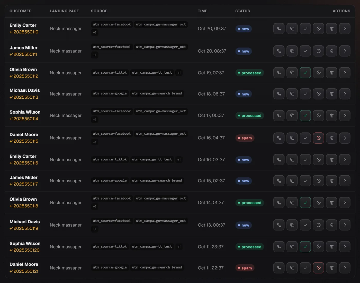
Task: Click phone icon in Emily Carter +12025550116 row
Action: (x=279, y=160)
